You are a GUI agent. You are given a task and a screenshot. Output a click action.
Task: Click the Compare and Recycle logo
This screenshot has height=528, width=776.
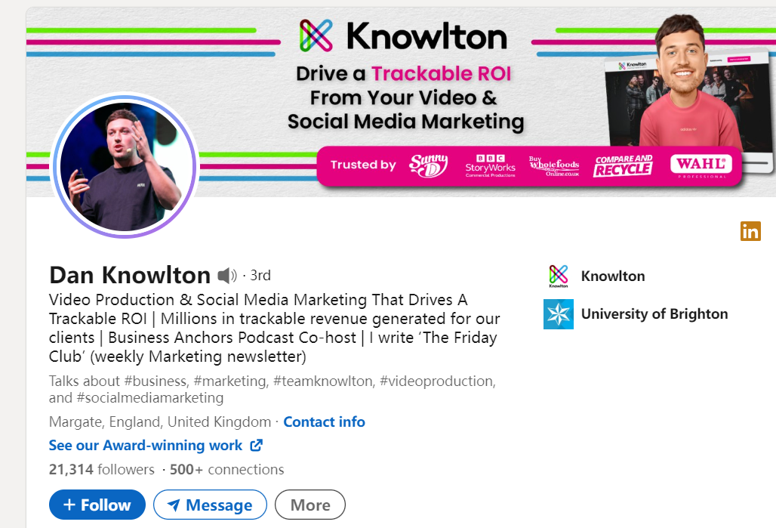(623, 166)
